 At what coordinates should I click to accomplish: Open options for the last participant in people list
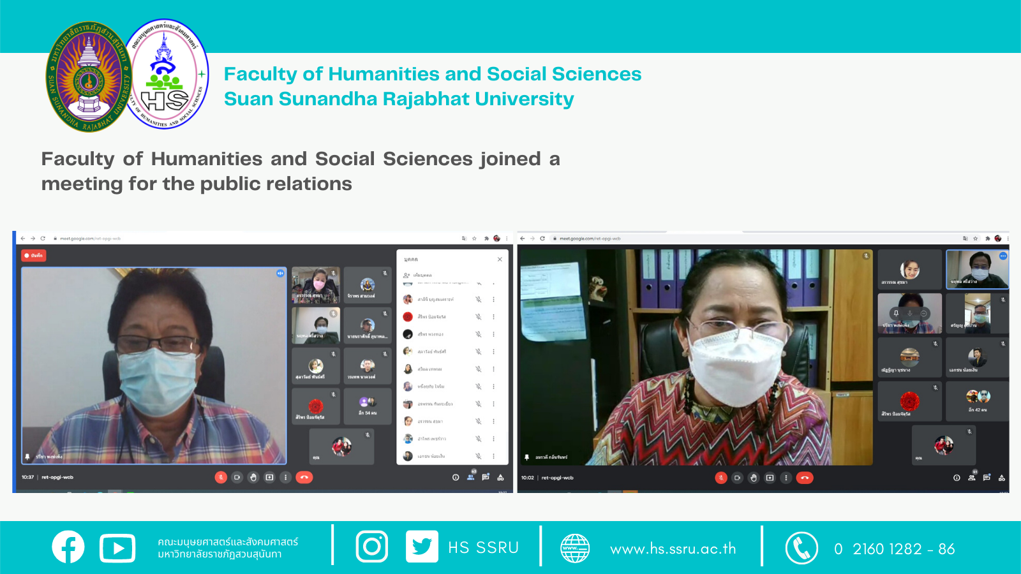click(493, 456)
